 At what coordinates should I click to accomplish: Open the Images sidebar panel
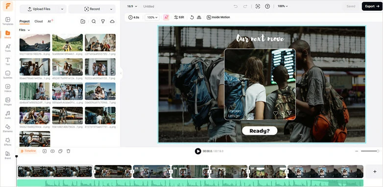coord(8,101)
